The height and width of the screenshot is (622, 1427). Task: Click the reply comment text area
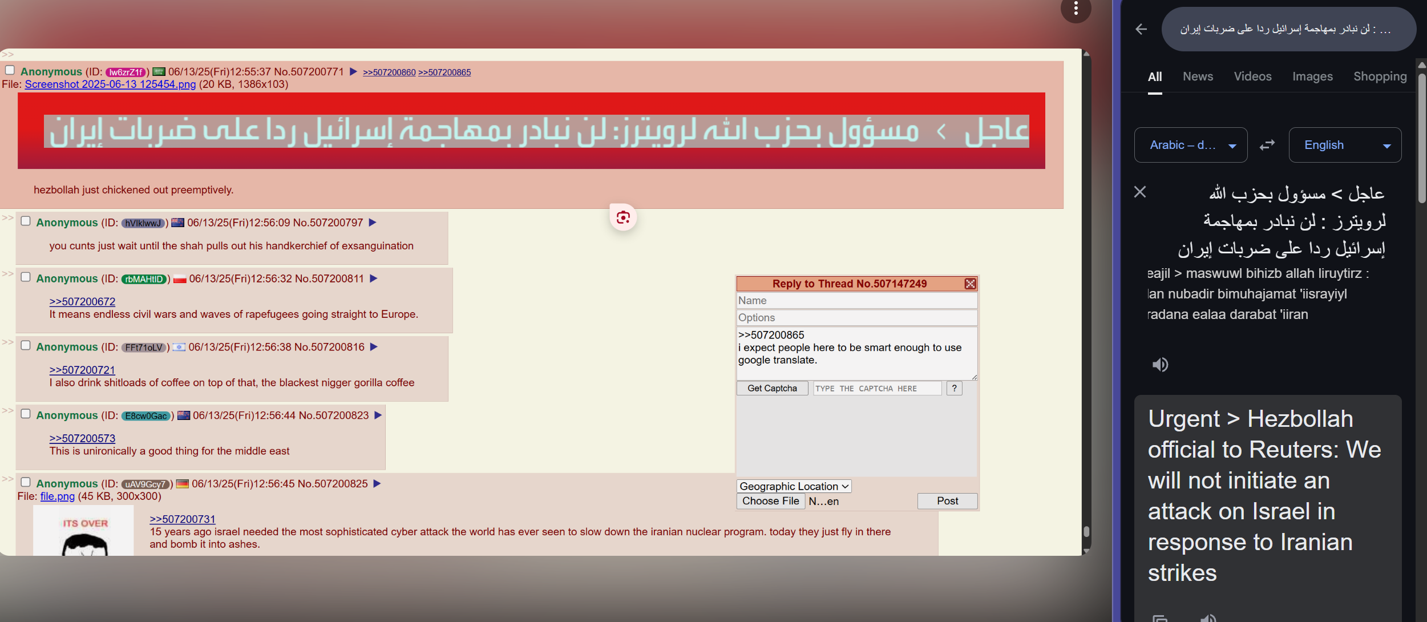(857, 354)
